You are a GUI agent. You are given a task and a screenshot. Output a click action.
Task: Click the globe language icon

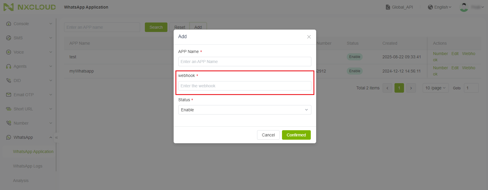click(x=430, y=7)
